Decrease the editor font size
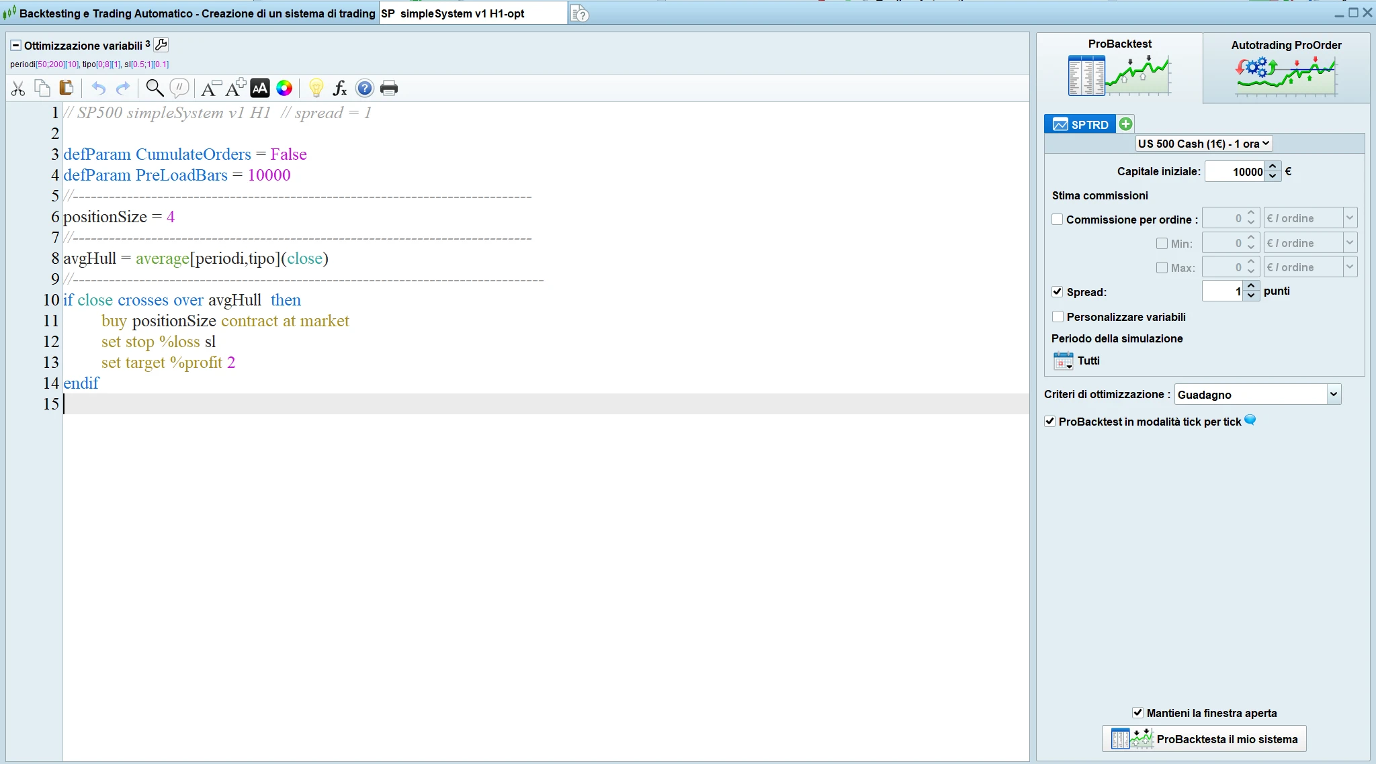1376x764 pixels. 211,88
